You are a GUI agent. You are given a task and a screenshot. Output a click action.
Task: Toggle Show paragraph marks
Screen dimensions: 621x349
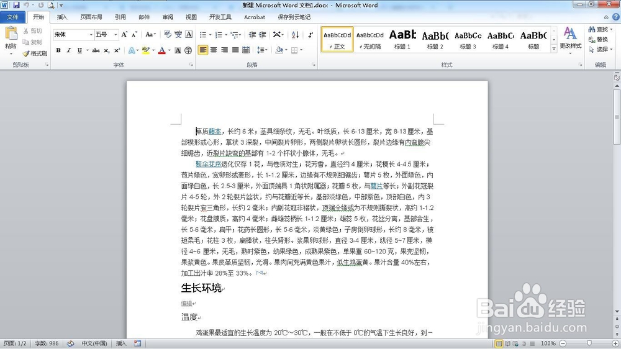(x=310, y=35)
